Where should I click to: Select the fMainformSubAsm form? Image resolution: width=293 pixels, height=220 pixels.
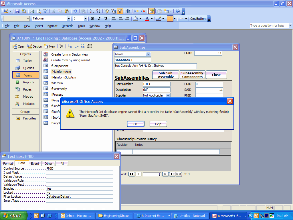pyautogui.click(x=64, y=77)
